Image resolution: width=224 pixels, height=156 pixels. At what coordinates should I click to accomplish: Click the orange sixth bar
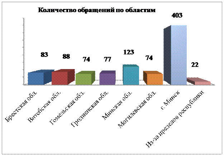(155, 79)
